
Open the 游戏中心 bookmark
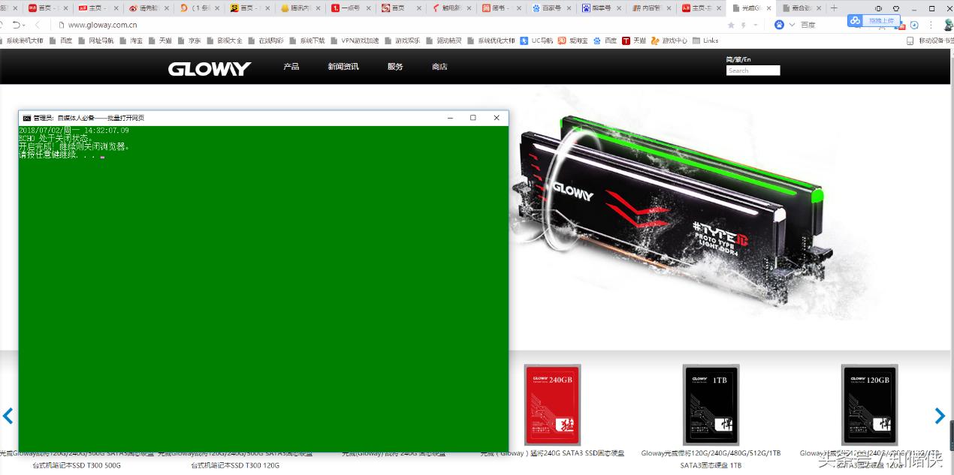(669, 41)
